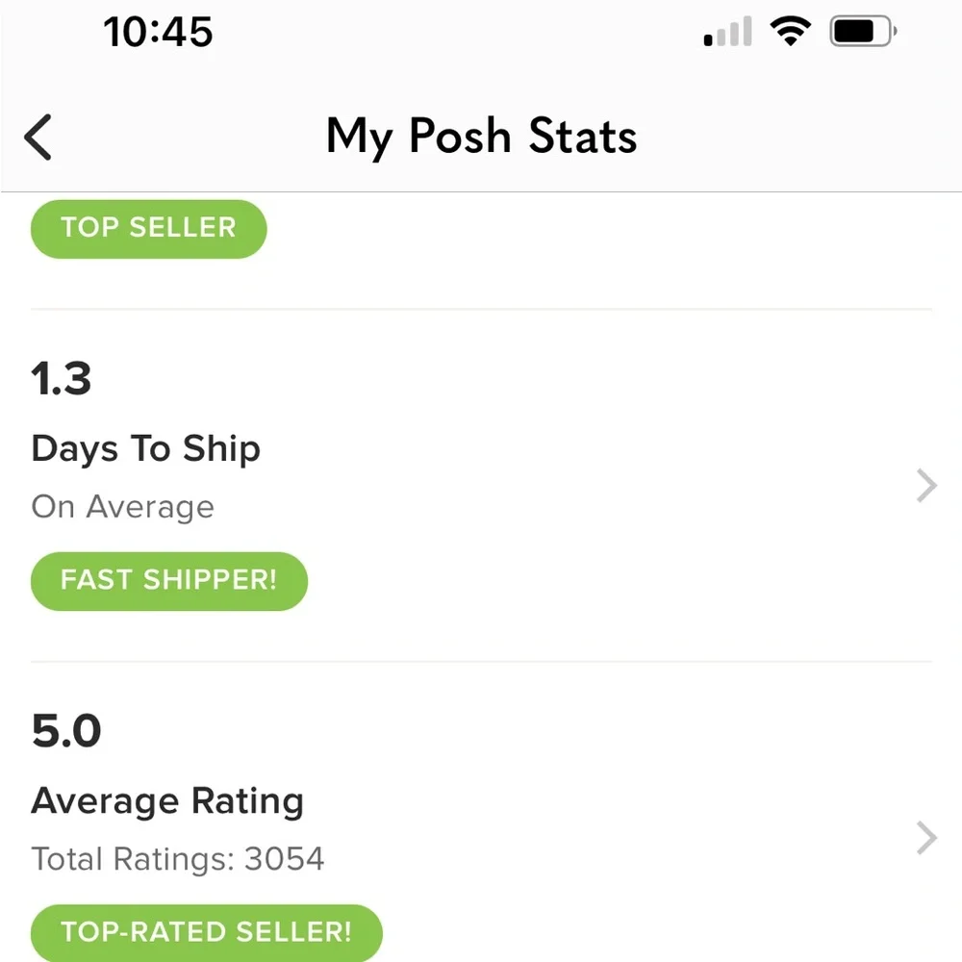Tap the 10:45 clock in status bar
The height and width of the screenshot is (962, 962).
159,32
